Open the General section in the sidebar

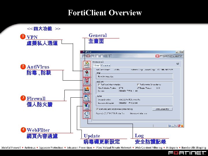point(87,65)
